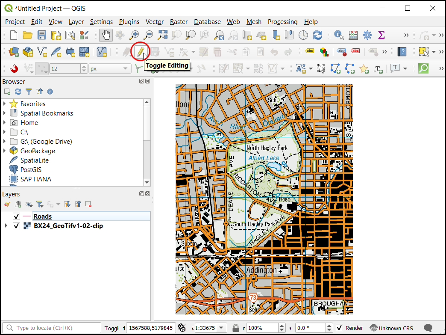446x335 pixels.
Task: Uncheck the Roads layer visibility checkbox
Action: click(x=17, y=216)
